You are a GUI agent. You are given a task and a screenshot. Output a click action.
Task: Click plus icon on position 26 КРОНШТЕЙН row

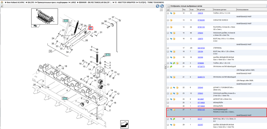tap(168, 106)
